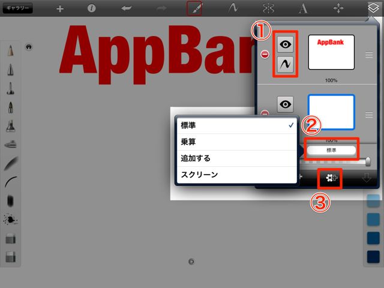Choose 乗算 blend mode
This screenshot has width=384, height=288.
click(x=237, y=142)
